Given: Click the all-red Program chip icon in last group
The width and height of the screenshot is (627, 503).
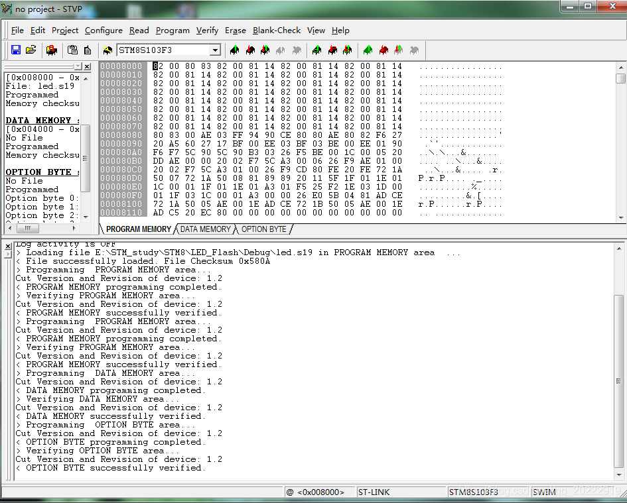Looking at the screenshot, I should (x=383, y=50).
